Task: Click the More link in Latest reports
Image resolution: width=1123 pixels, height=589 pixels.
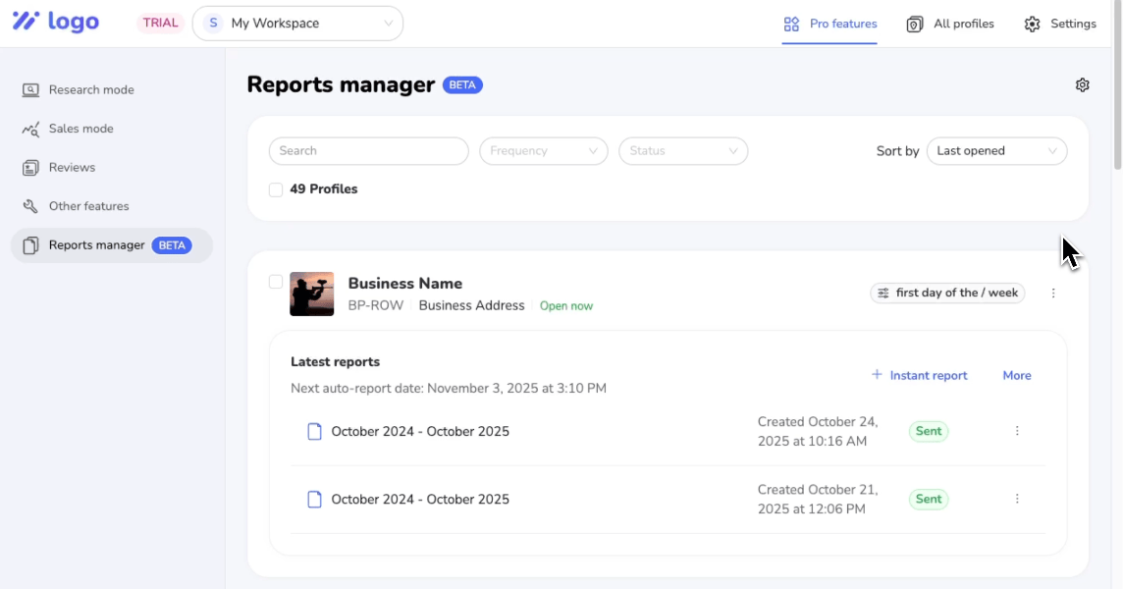Action: pos(1016,376)
